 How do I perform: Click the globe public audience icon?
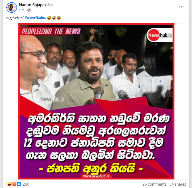29,10
